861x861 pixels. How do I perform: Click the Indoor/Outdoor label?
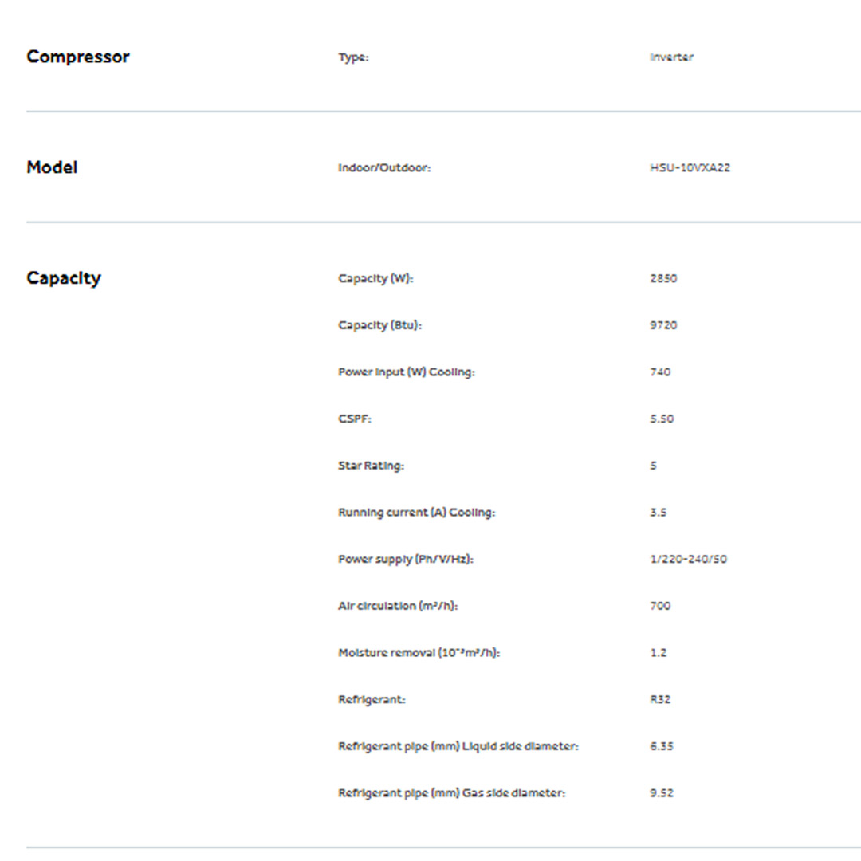tap(384, 168)
